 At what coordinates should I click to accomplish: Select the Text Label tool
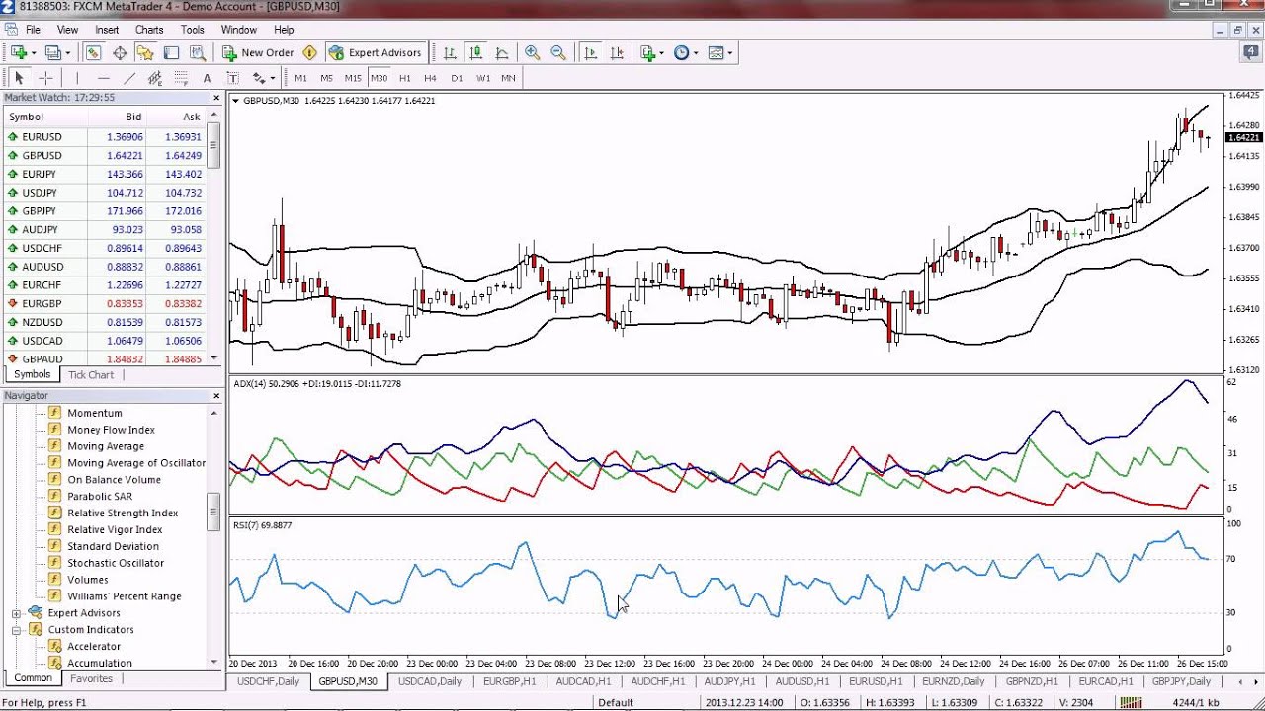232,78
